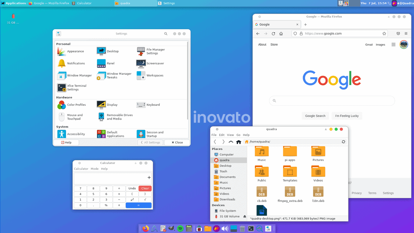Launch GIMP from the bottom dock
Screen dimensions: 414x233
click(x=171, y=228)
